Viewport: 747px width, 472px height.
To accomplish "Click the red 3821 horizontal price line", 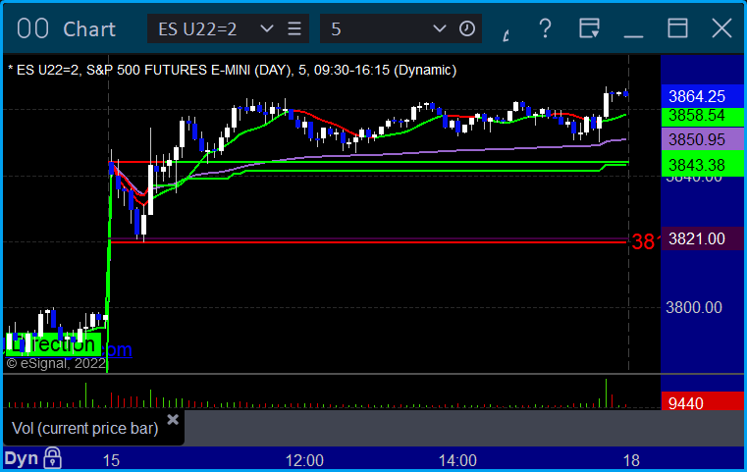I will 368,242.
